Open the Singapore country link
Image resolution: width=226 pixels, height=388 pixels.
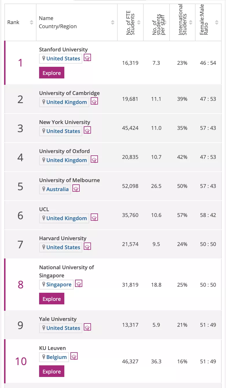tap(59, 285)
